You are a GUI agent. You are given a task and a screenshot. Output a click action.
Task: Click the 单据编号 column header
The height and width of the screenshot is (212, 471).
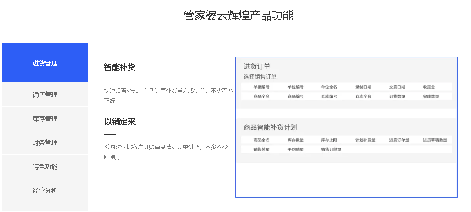click(x=262, y=87)
